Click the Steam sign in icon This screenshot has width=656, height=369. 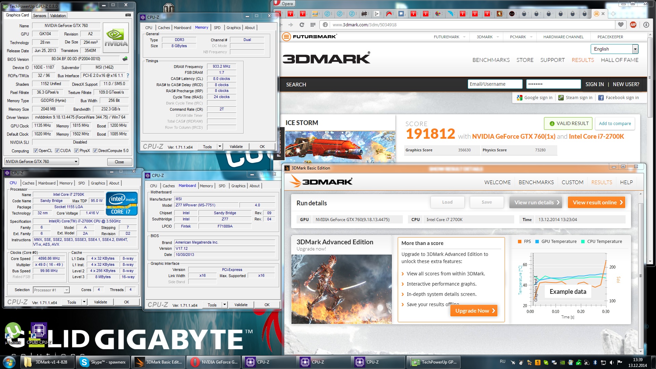(561, 98)
